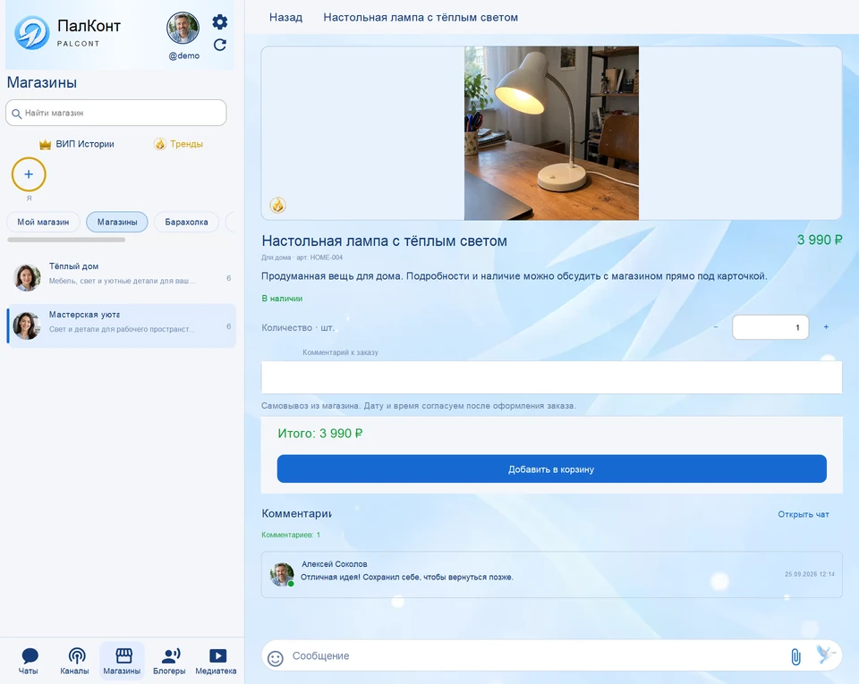
Task: Add product with Добавить в корзину
Action: click(x=552, y=469)
